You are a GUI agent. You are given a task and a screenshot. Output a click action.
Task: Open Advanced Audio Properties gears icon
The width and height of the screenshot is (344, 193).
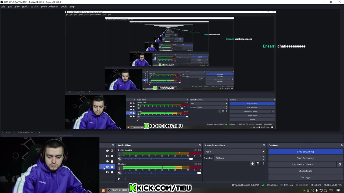[119, 179]
